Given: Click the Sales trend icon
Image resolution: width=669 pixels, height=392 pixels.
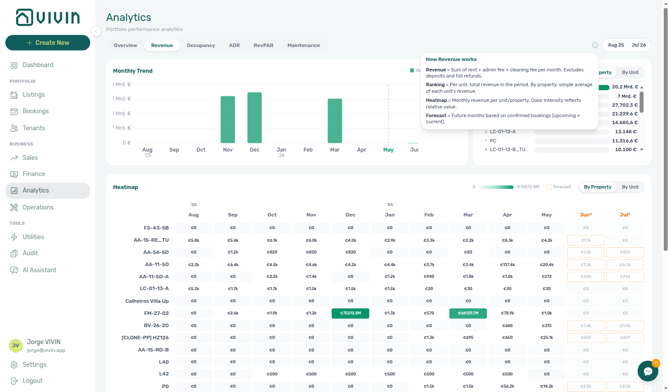Looking at the screenshot, I should (x=14, y=158).
